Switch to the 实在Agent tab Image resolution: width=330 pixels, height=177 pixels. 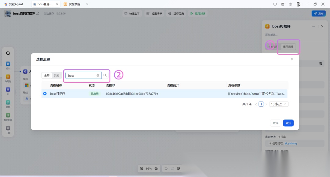click(14, 4)
